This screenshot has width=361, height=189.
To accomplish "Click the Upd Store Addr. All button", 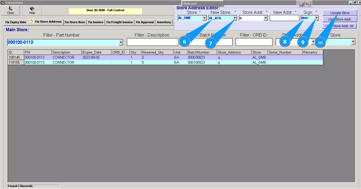I will (340, 26).
